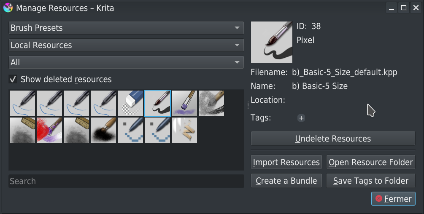Open the All tag filter dropdown

click(x=126, y=62)
